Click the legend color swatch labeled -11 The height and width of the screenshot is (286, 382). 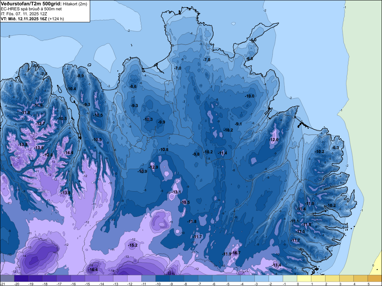(148, 279)
